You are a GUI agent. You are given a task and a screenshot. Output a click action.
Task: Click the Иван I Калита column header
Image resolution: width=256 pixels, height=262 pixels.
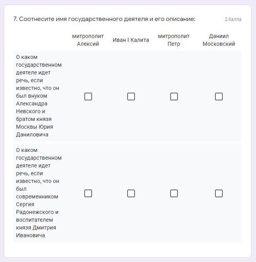tap(131, 40)
